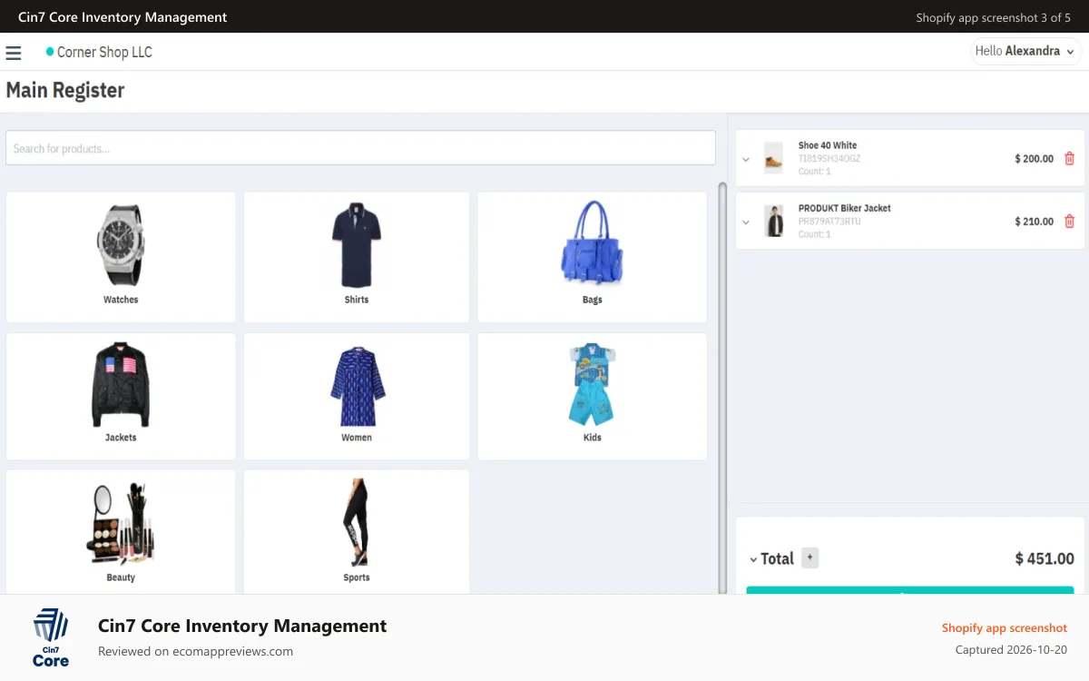The image size is (1089, 681).
Task: Click the $ 200.00 price
Action: [x=1034, y=159]
